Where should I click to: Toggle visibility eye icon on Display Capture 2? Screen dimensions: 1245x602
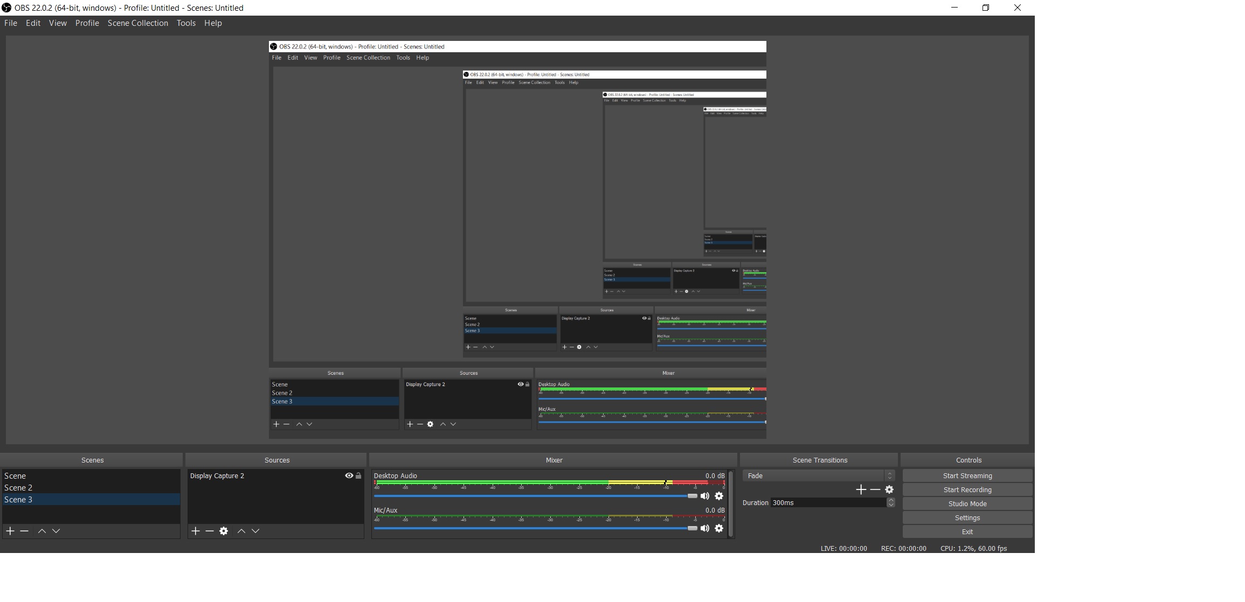pos(348,475)
